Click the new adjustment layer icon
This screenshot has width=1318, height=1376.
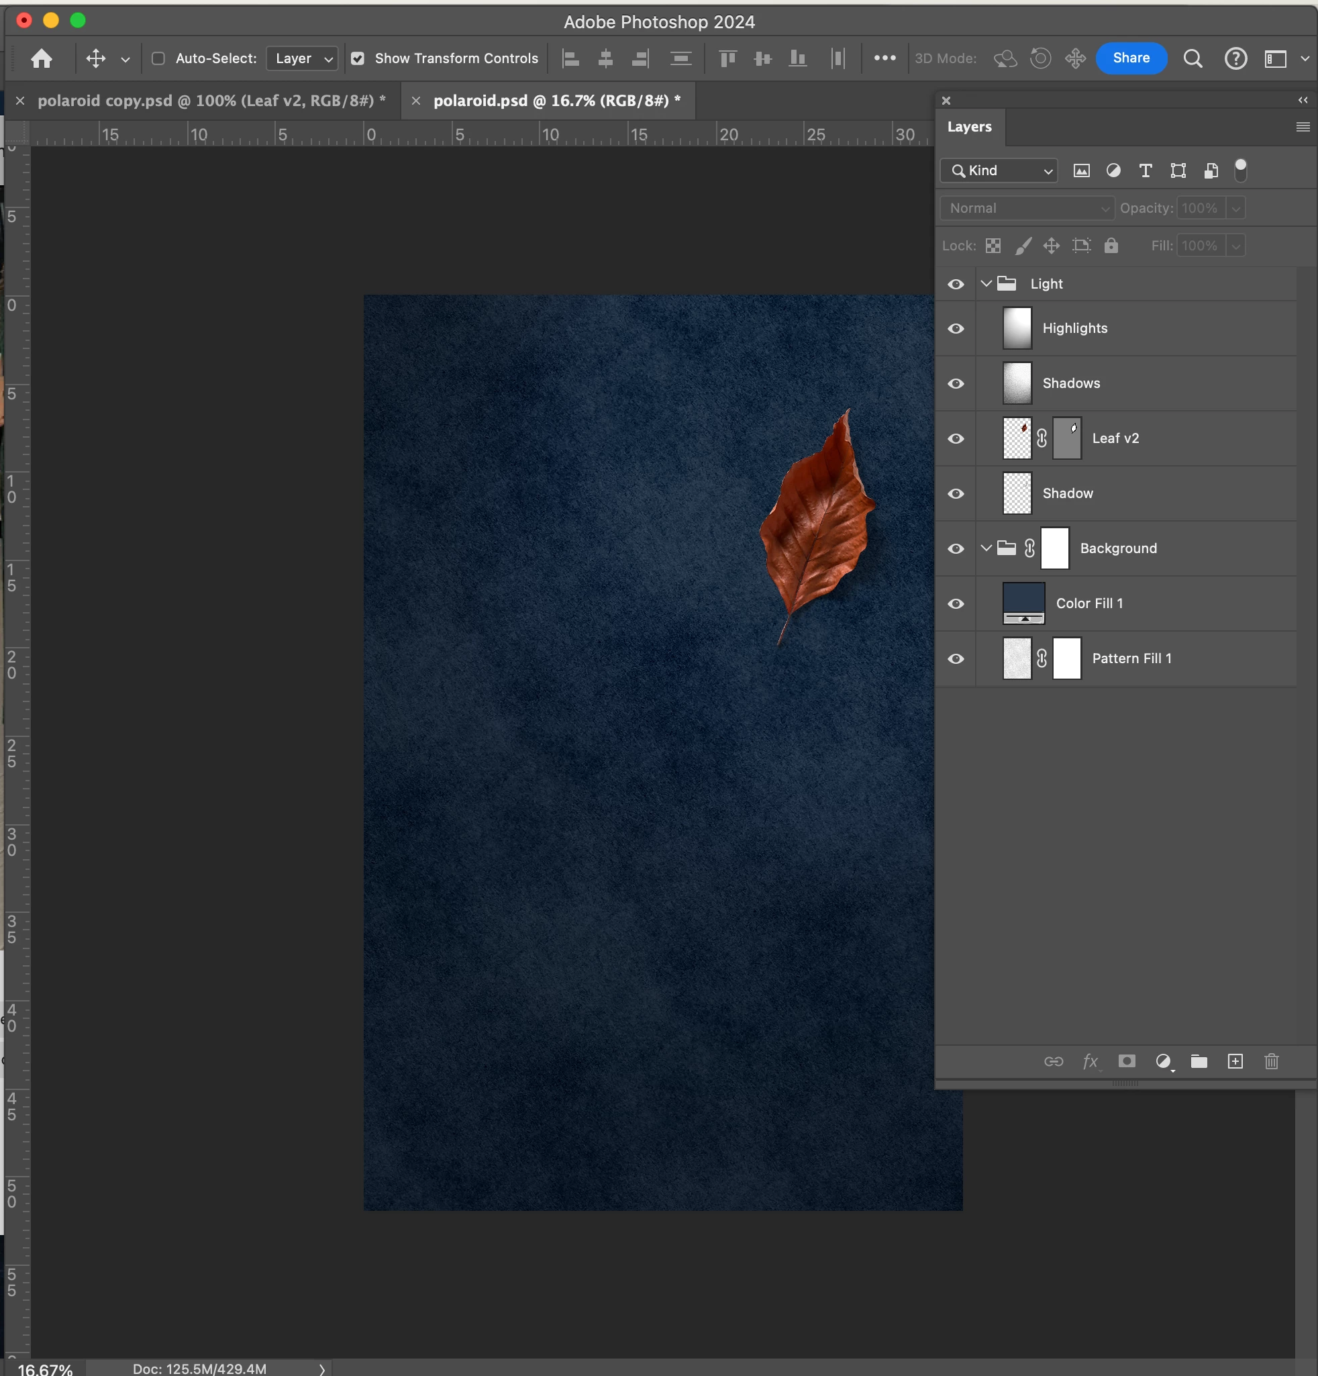(x=1163, y=1061)
